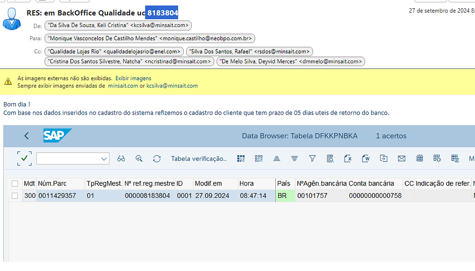Click the Modif.em column header

click(215, 183)
